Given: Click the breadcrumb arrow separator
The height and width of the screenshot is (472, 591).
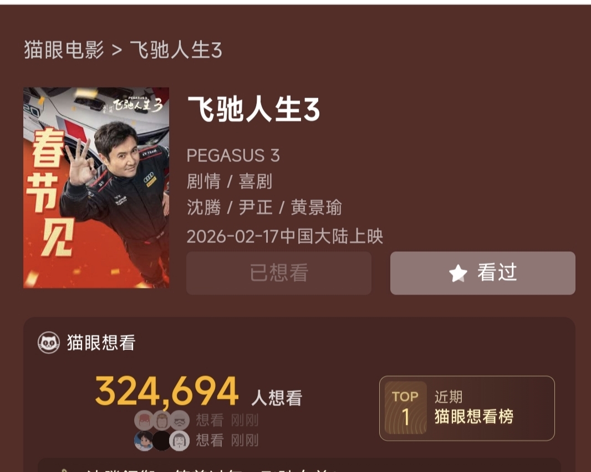Looking at the screenshot, I should coord(117,50).
